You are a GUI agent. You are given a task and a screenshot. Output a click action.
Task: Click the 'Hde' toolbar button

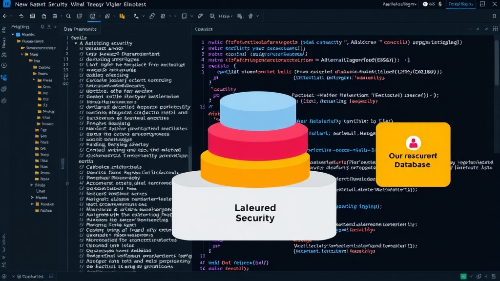pyautogui.click(x=224, y=16)
